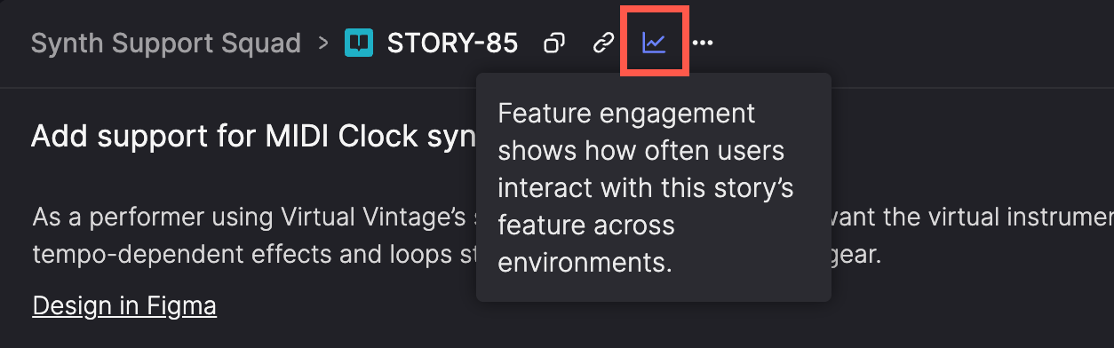1114x348 pixels.
Task: Open the feature engagement chart icon
Action: (654, 42)
